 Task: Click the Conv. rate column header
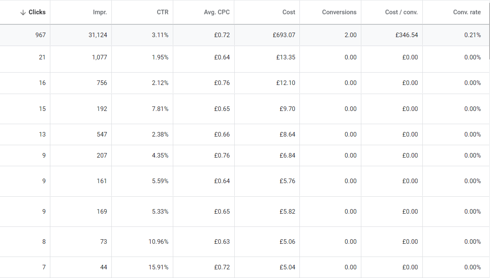pyautogui.click(x=466, y=12)
